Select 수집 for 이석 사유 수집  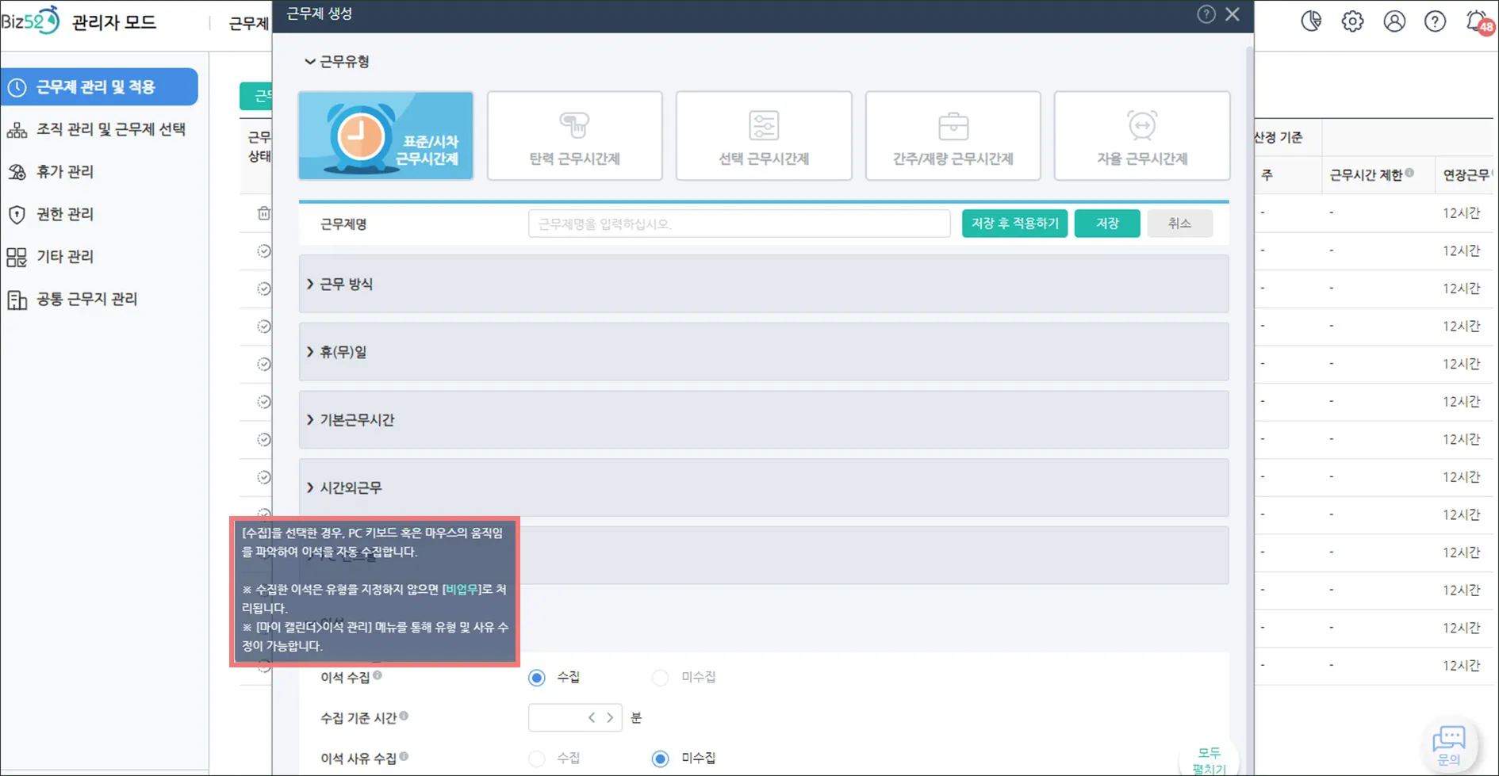pyautogui.click(x=537, y=759)
